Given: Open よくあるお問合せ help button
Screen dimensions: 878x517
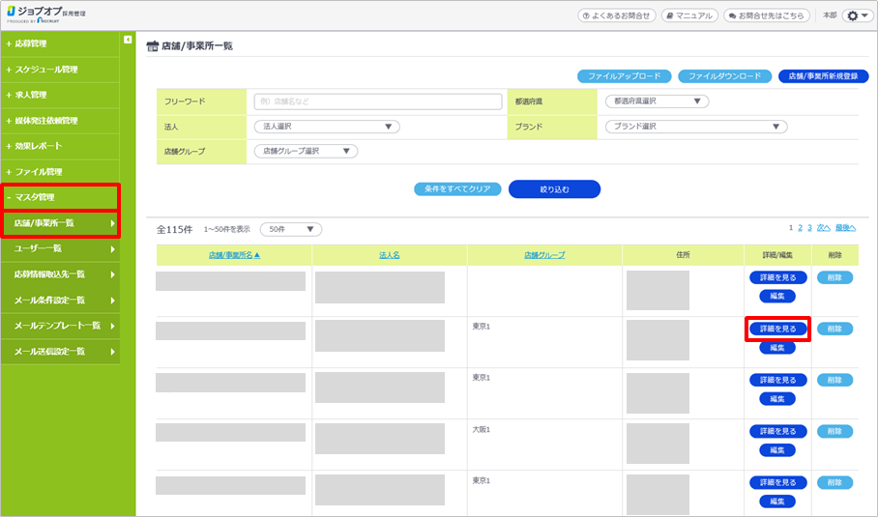Looking at the screenshot, I should point(616,16).
